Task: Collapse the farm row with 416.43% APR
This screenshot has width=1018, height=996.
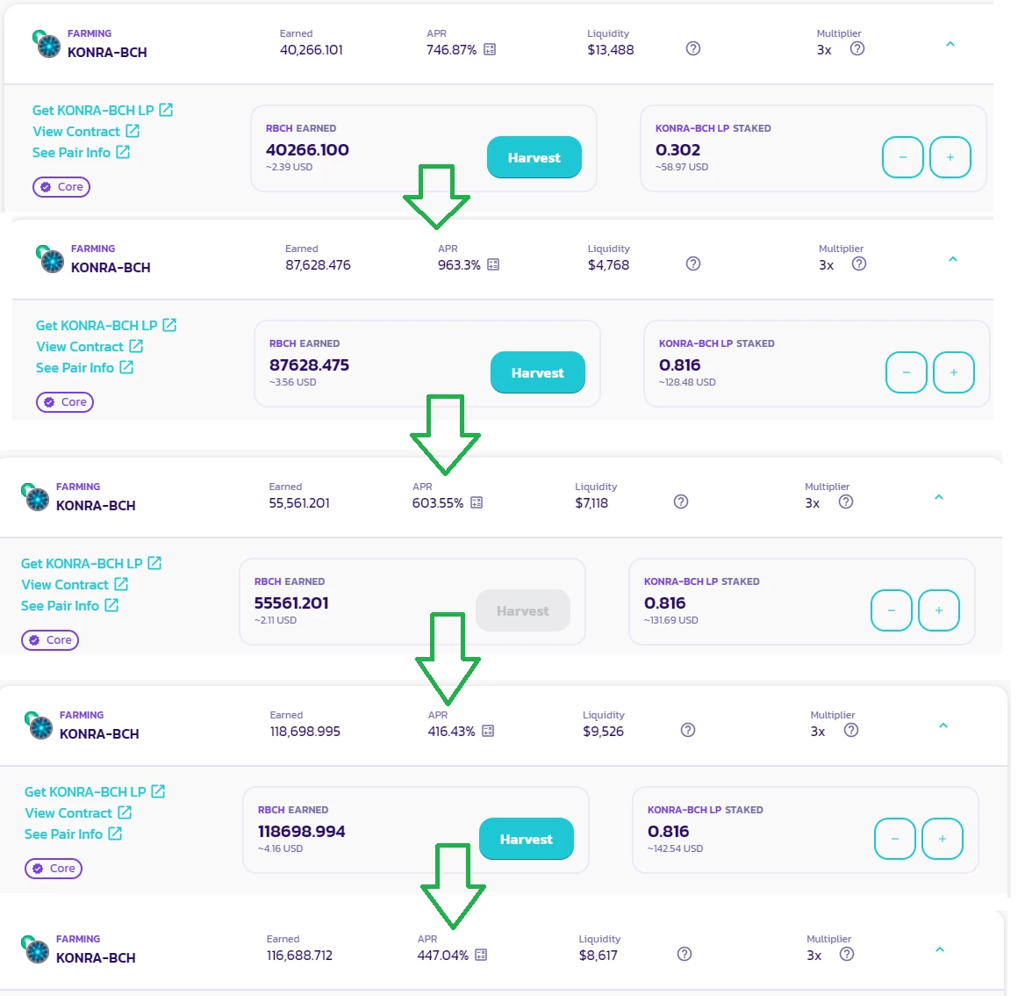Action: point(943,725)
